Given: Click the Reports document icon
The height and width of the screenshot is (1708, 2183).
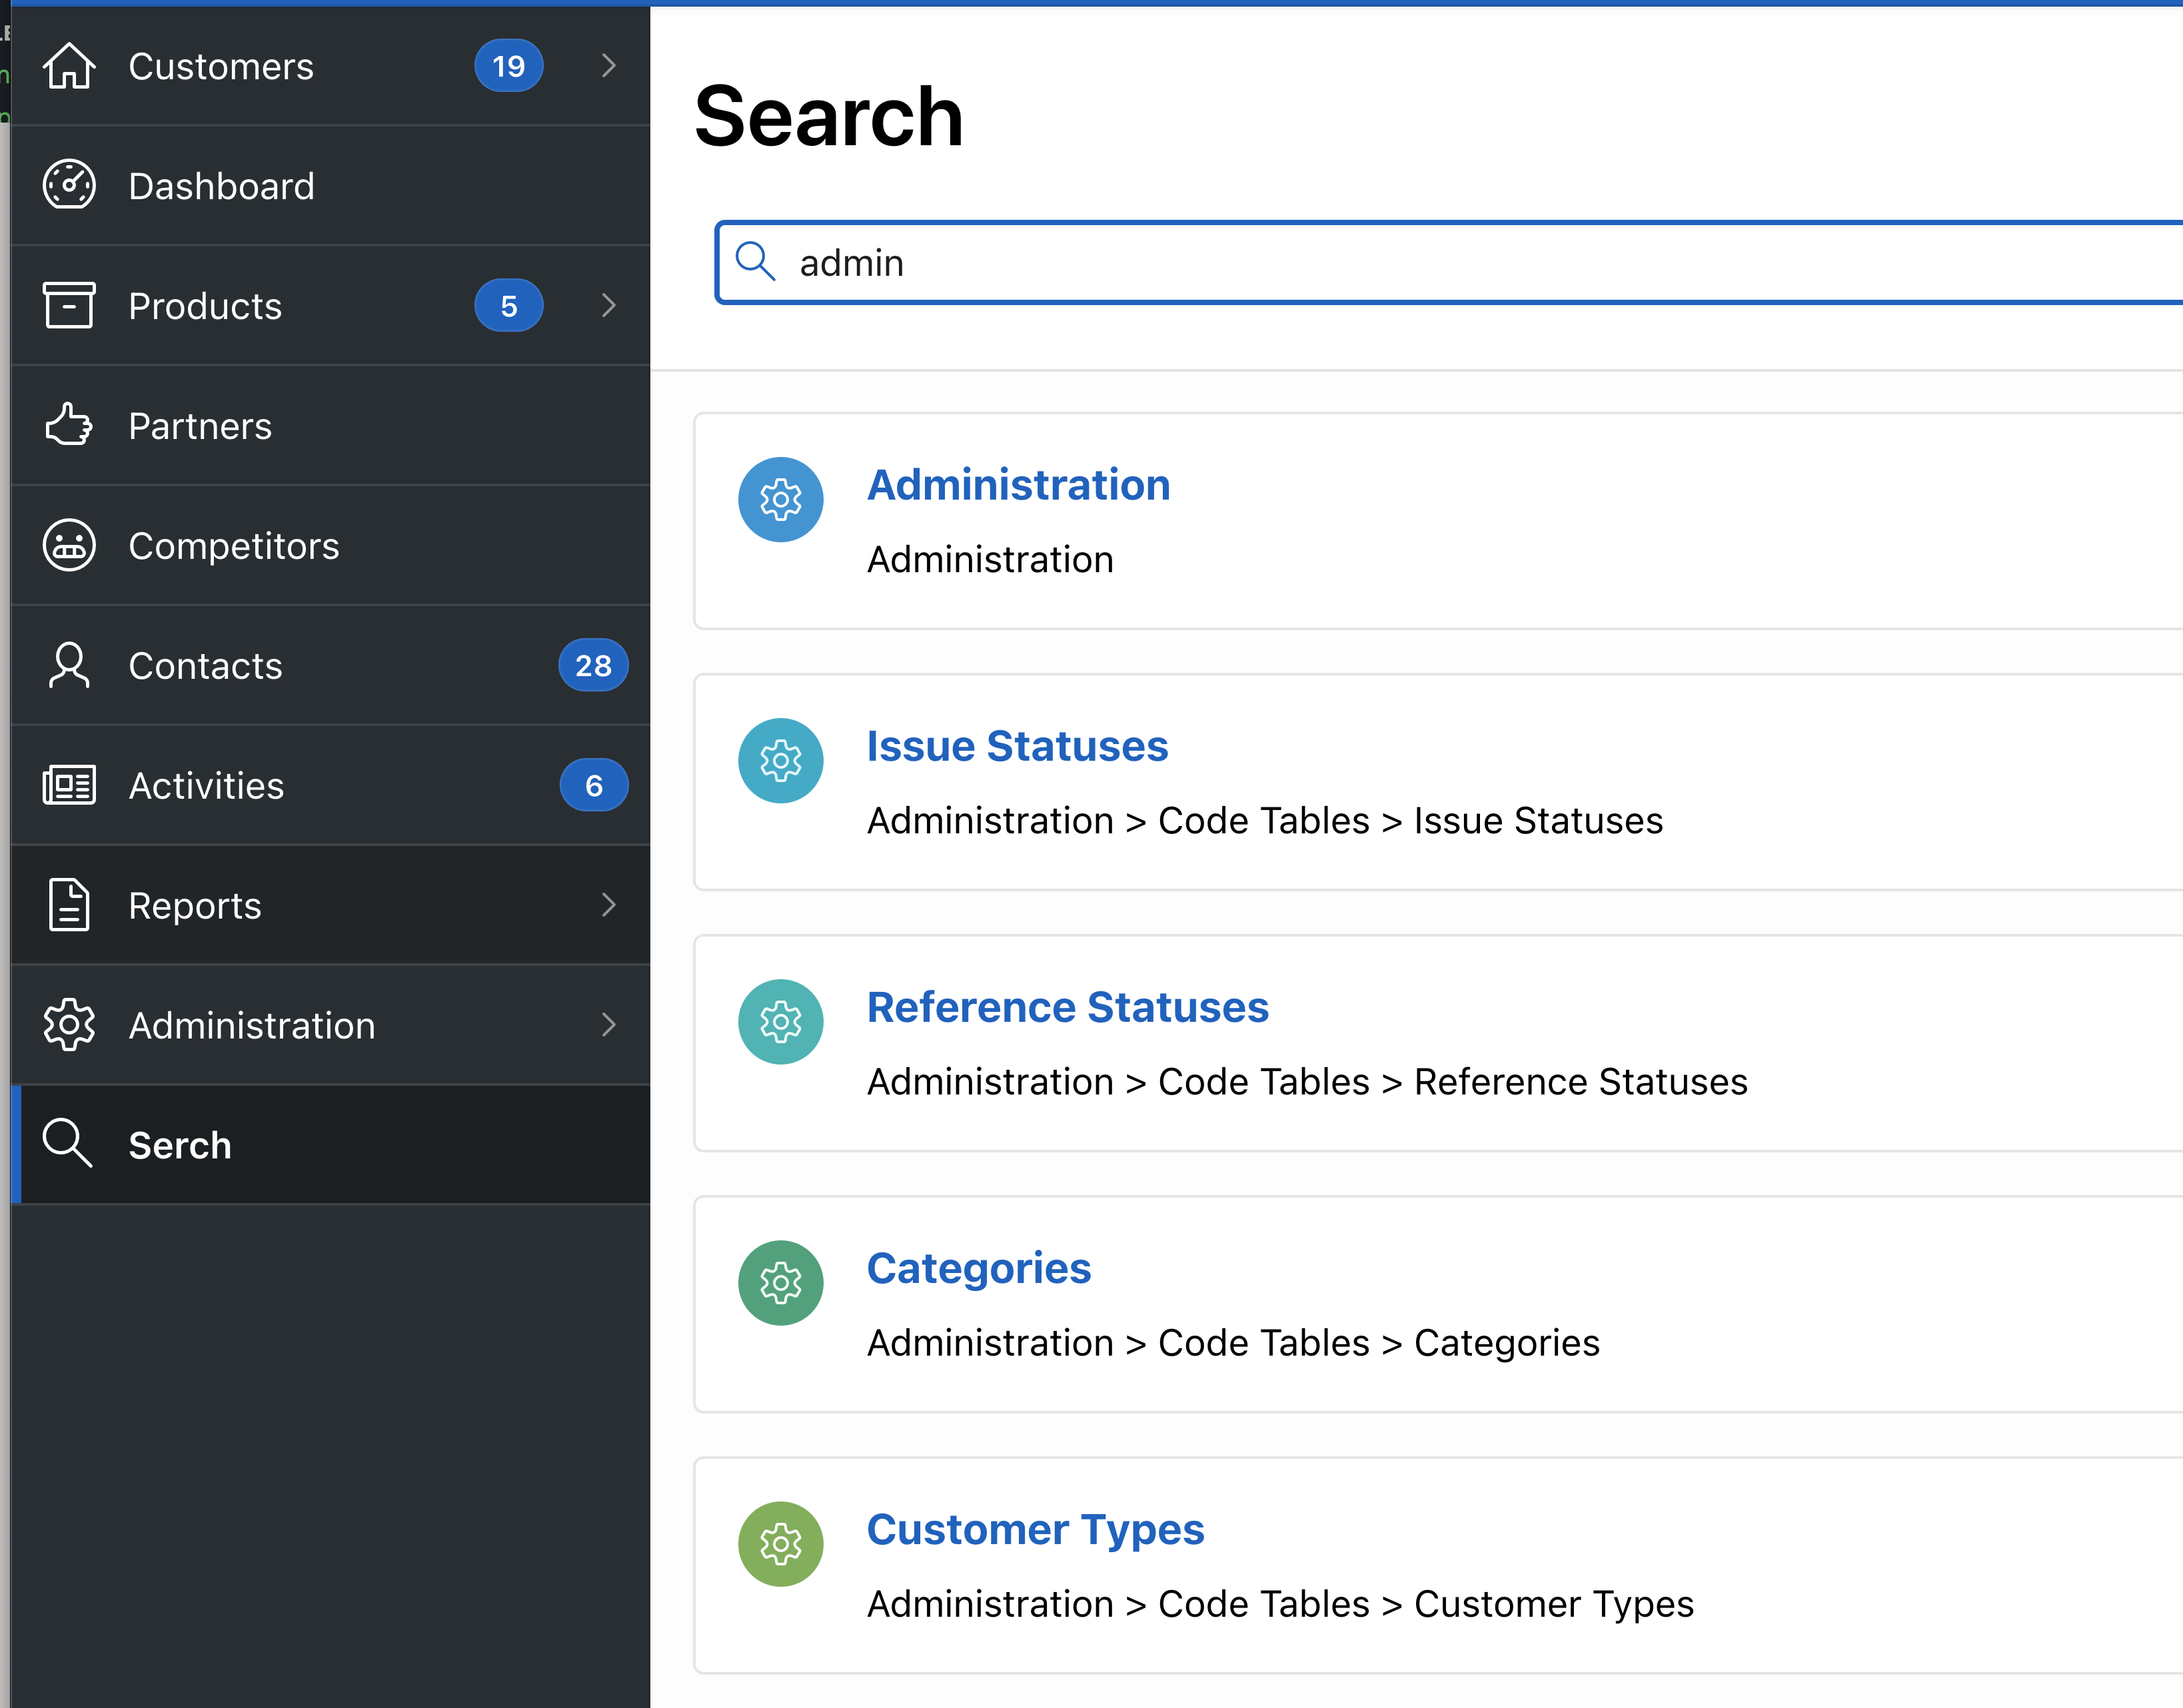Looking at the screenshot, I should 69,905.
